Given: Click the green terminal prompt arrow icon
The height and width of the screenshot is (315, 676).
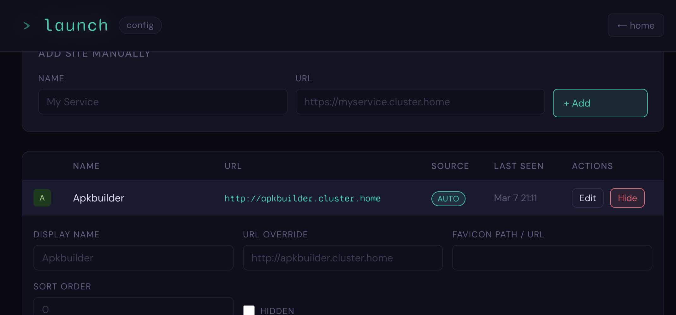Looking at the screenshot, I should coord(27,25).
